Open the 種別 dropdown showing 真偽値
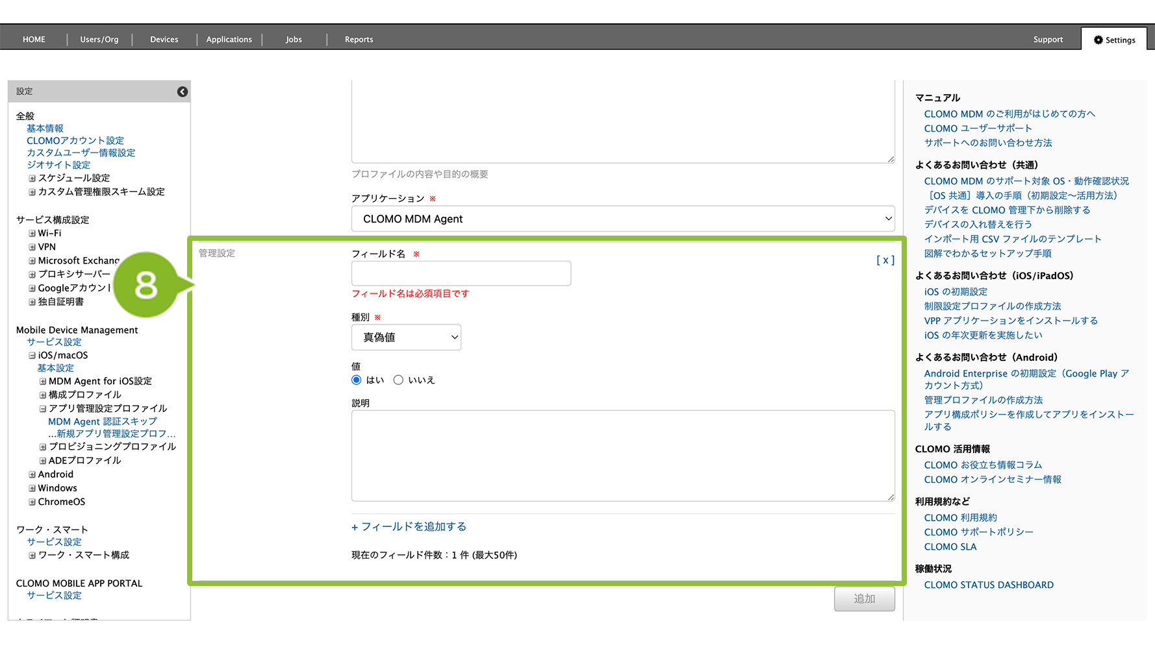 tap(406, 337)
